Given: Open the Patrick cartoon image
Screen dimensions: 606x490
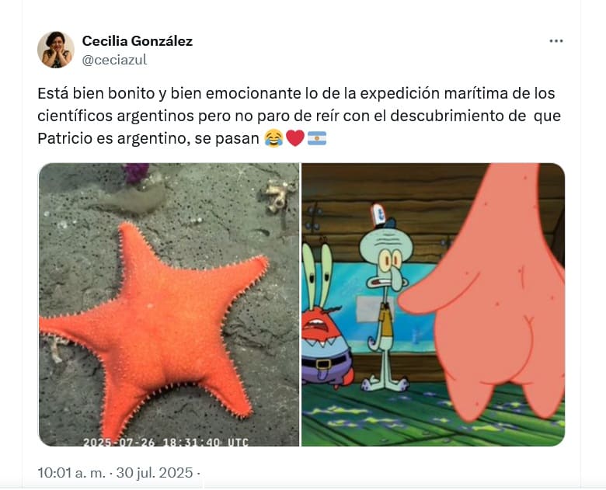Looking at the screenshot, I should click(433, 304).
